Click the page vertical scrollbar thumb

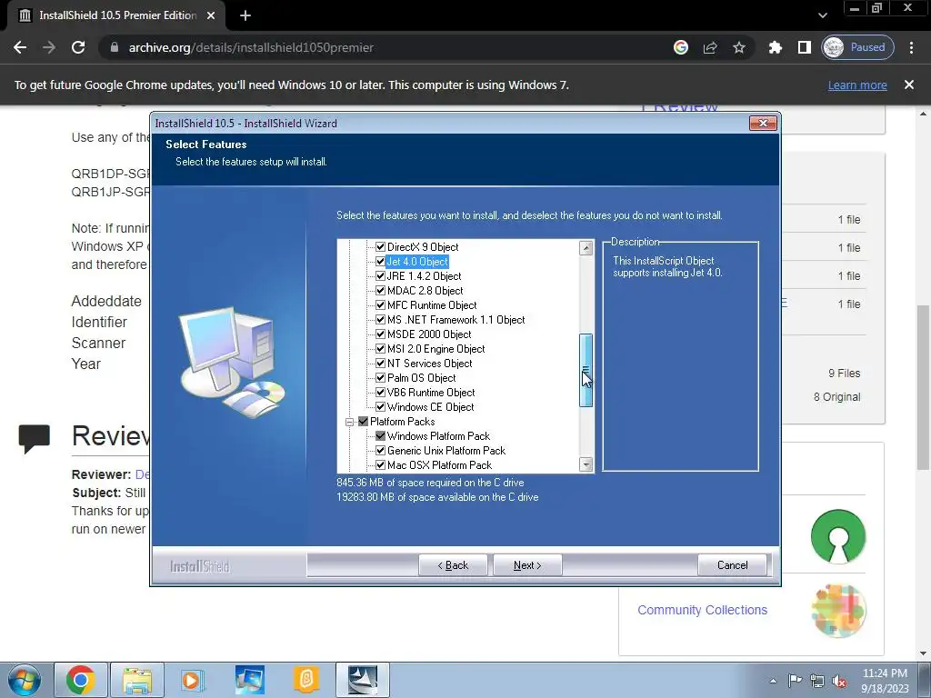[x=924, y=385]
